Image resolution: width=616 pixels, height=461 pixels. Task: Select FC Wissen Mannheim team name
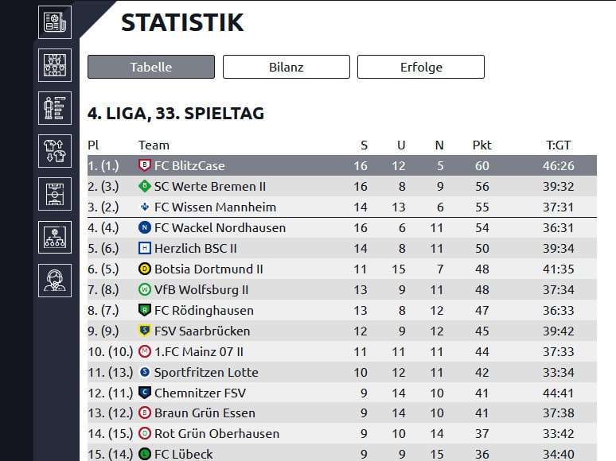[x=215, y=207]
